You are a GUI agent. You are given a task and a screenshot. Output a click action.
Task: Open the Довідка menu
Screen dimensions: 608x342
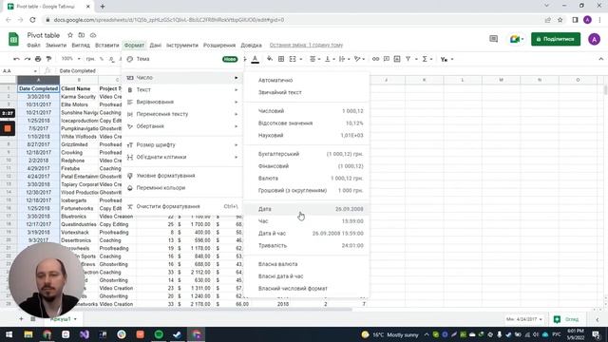[251, 46]
